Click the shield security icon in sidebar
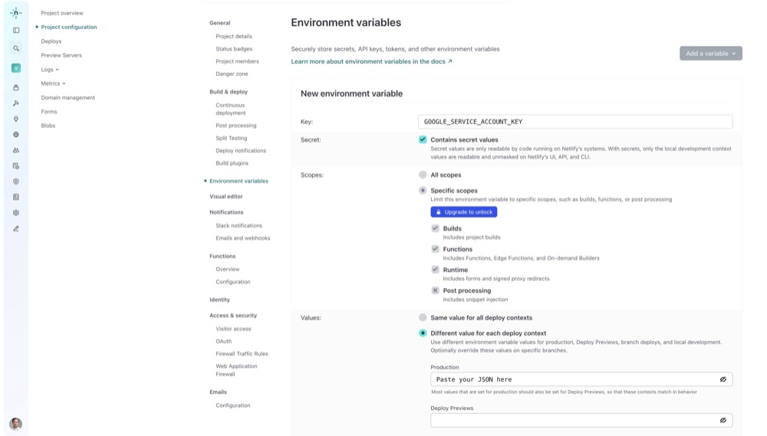767x436 pixels. coord(16,182)
